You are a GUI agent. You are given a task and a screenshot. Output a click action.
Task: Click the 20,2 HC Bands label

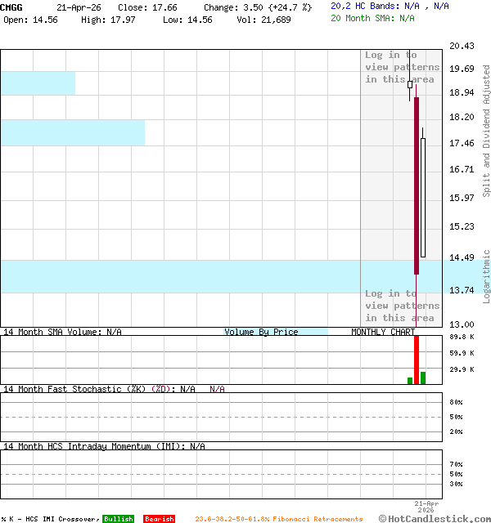[x=366, y=6]
